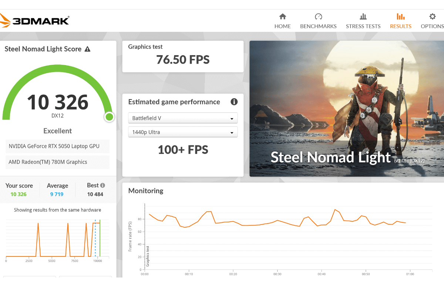
Task: Select the AMD Radeon 780M Graphics entry
Action: tap(57, 162)
